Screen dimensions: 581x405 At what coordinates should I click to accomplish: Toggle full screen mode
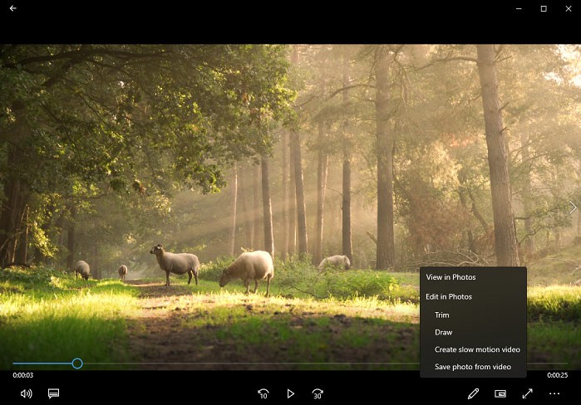click(x=527, y=393)
